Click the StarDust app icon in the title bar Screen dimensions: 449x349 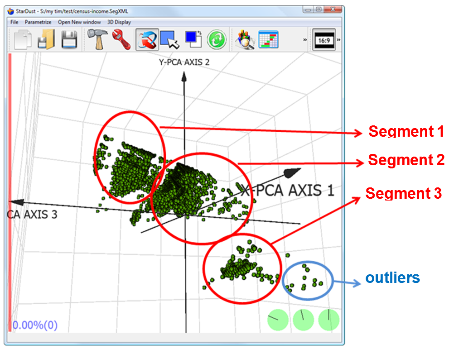(x=10, y=11)
